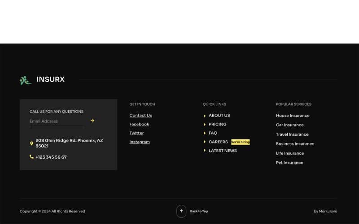Click the arrow bullet beside About Us

tap(205, 116)
